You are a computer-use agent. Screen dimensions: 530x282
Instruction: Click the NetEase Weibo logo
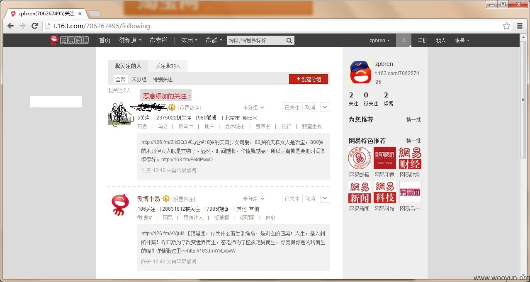pos(69,40)
